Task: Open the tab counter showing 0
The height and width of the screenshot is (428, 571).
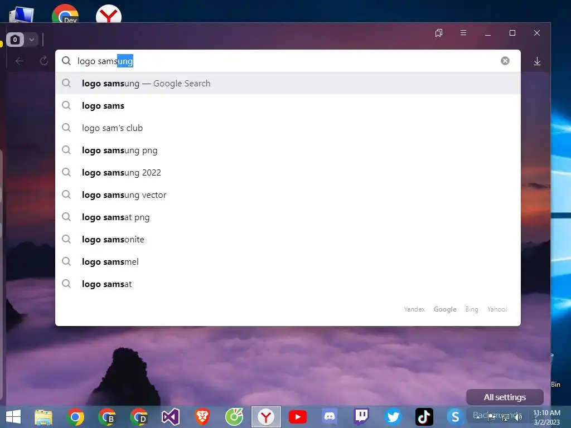Action: (x=15, y=40)
